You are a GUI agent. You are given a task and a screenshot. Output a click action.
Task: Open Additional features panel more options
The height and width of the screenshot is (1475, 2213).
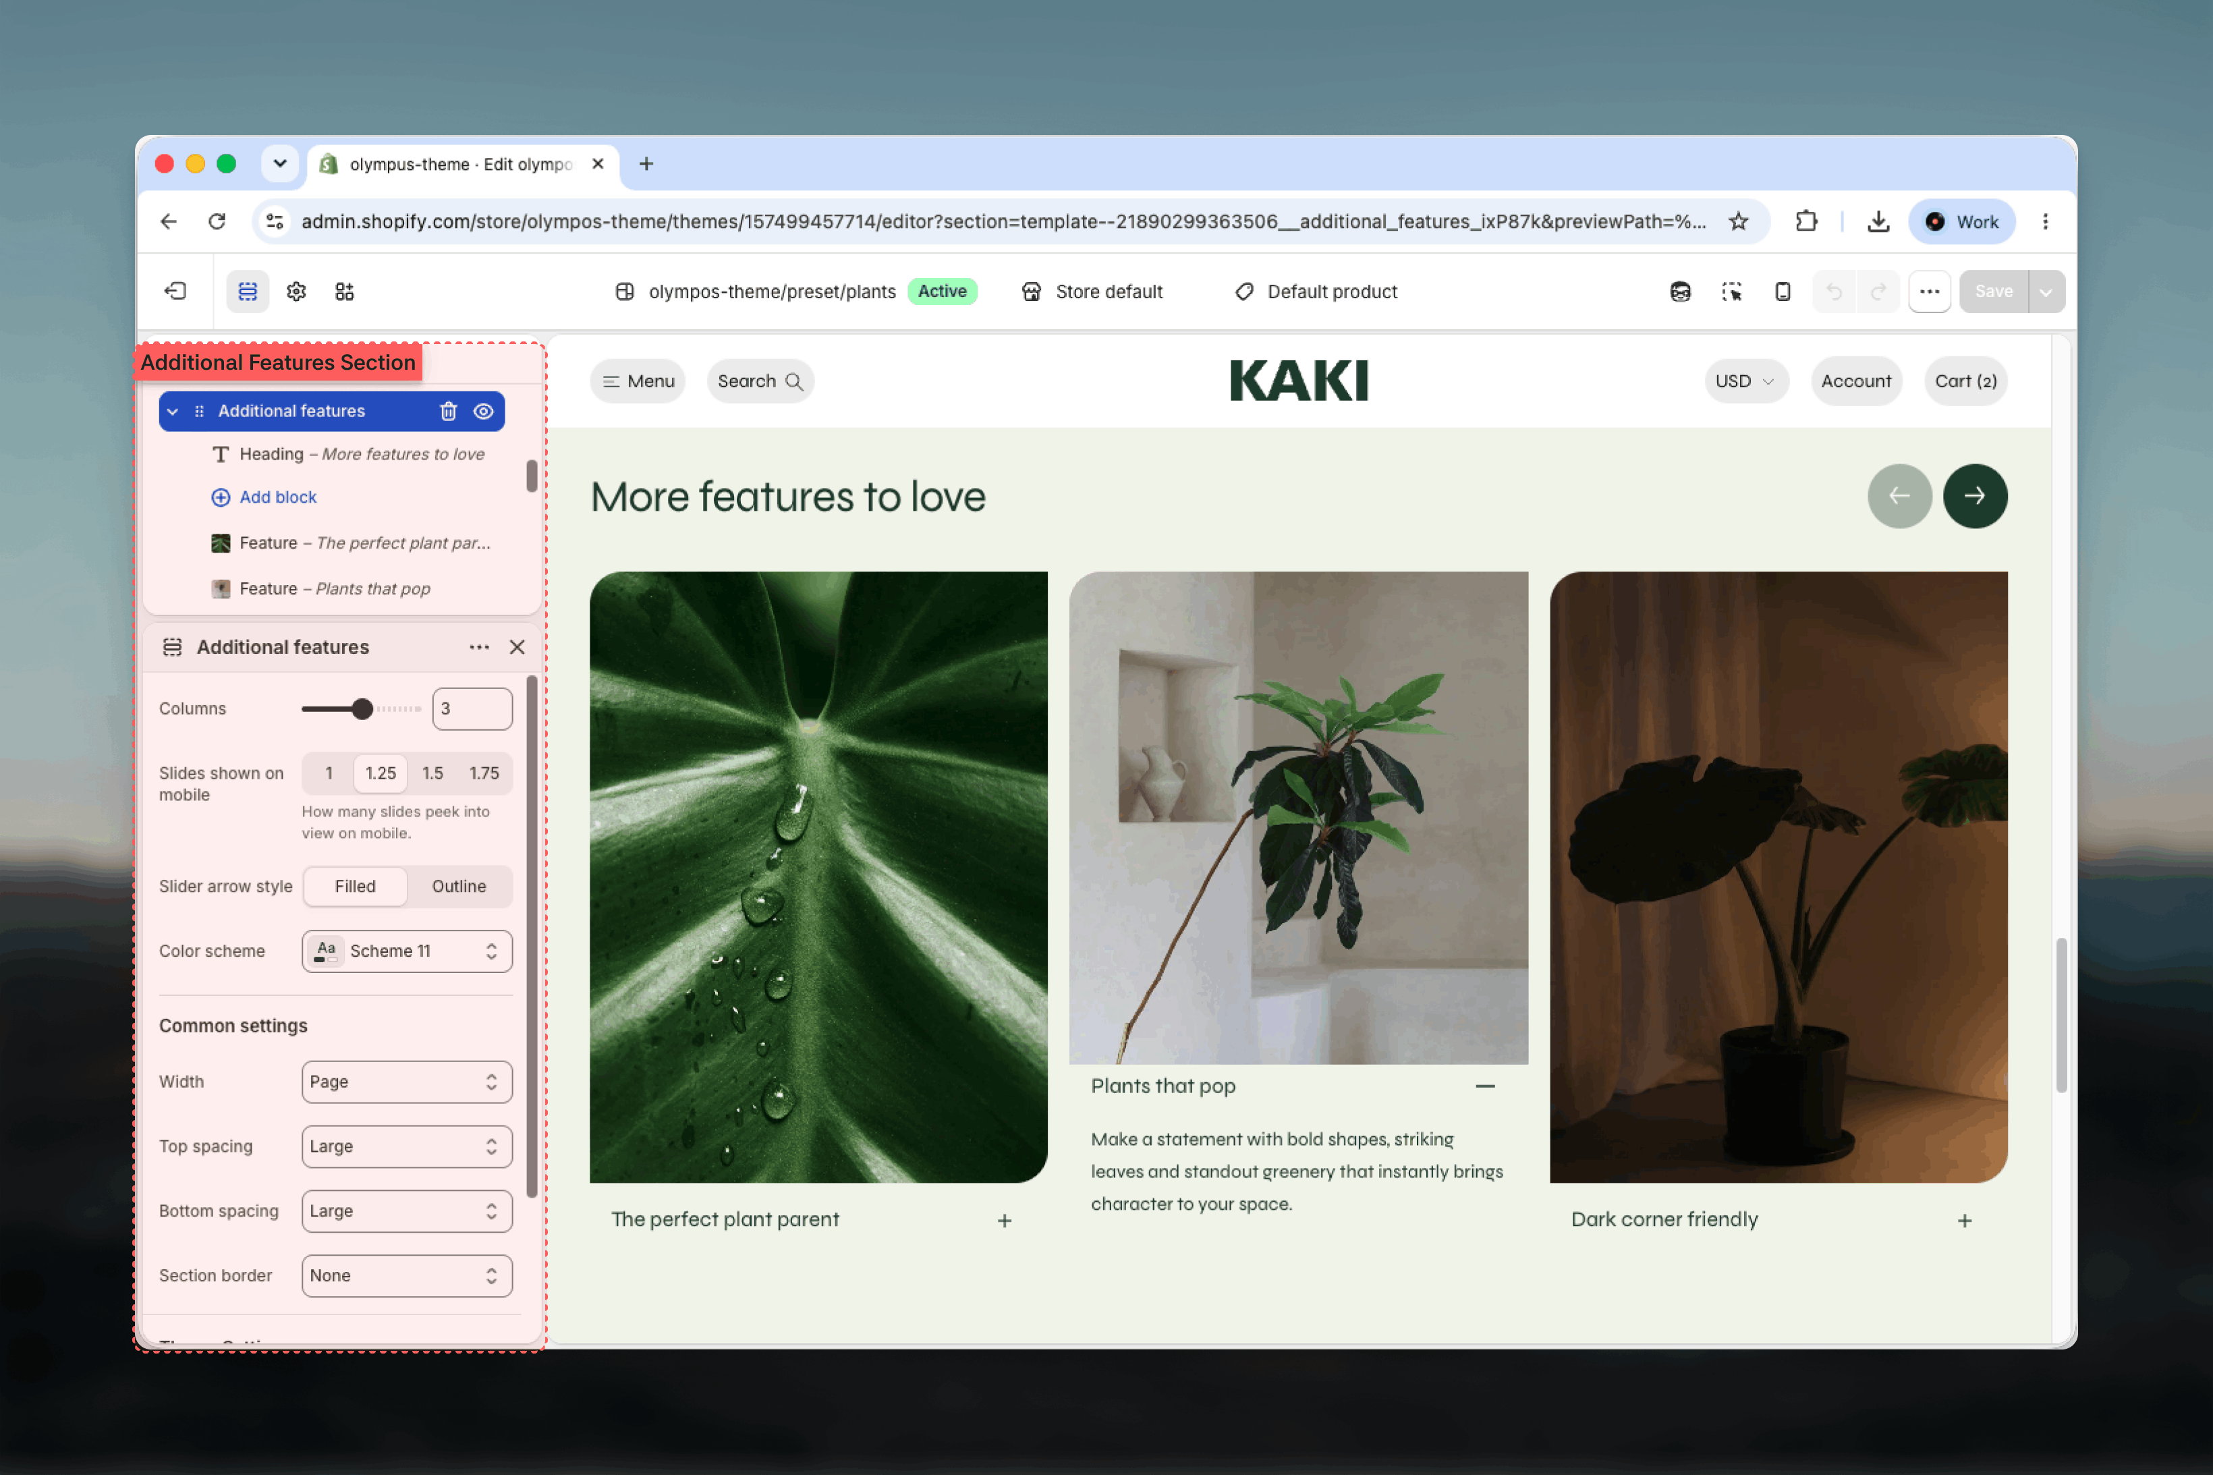point(480,647)
